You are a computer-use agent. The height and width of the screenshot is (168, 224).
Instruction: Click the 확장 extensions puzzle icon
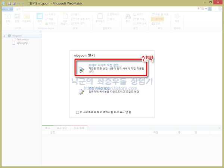[x=177, y=16]
